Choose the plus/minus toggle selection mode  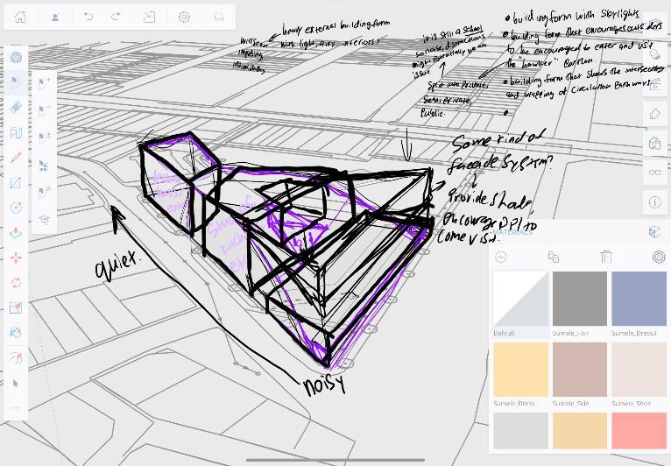pos(44,138)
